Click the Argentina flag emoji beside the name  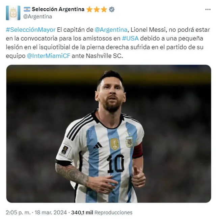tap(27, 9)
